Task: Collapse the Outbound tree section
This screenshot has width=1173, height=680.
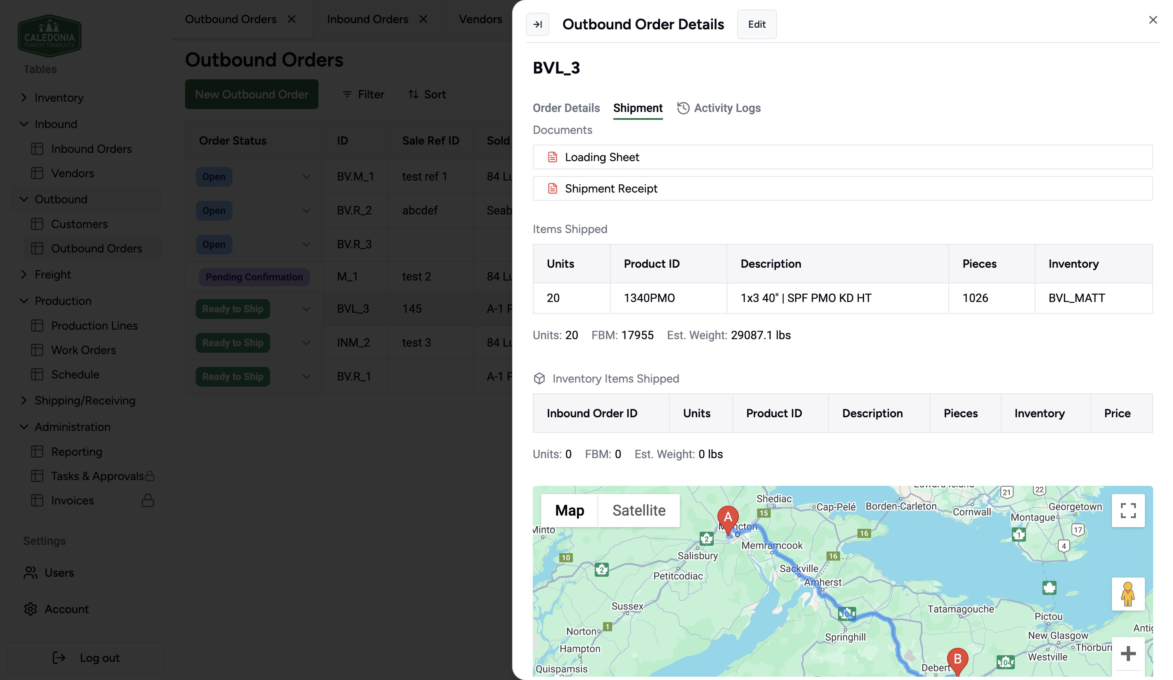Action: click(24, 199)
